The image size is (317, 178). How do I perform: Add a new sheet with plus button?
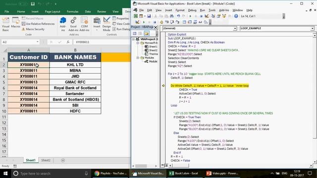63,160
